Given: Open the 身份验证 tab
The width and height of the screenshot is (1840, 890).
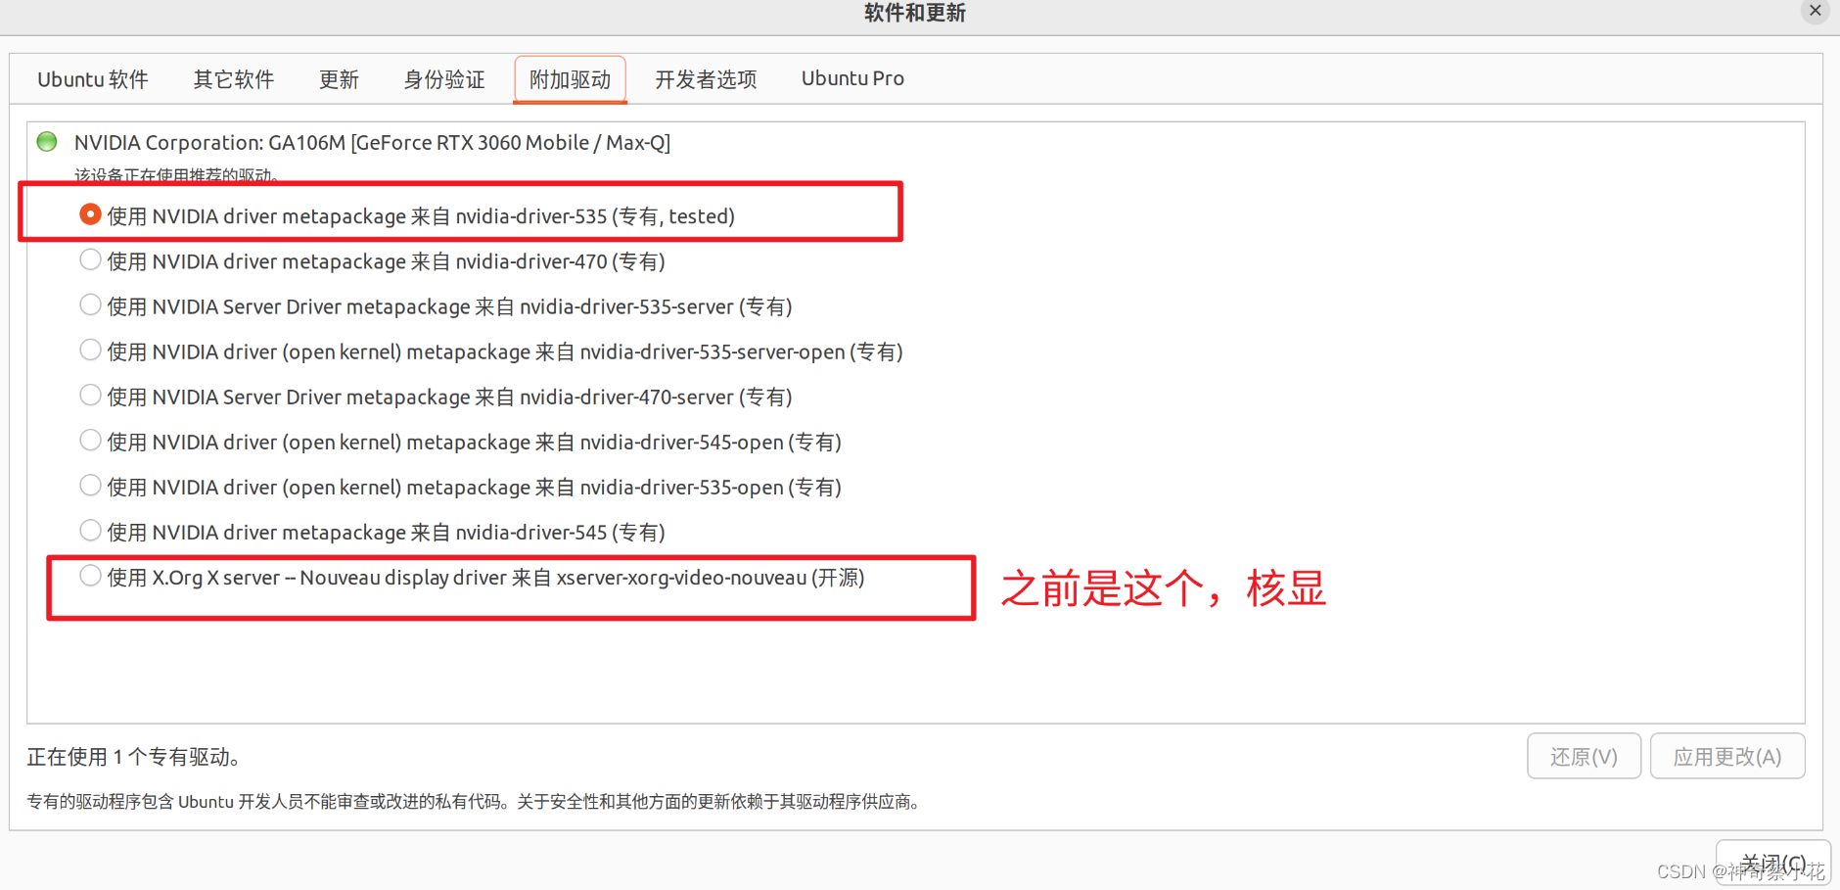Looking at the screenshot, I should (444, 79).
